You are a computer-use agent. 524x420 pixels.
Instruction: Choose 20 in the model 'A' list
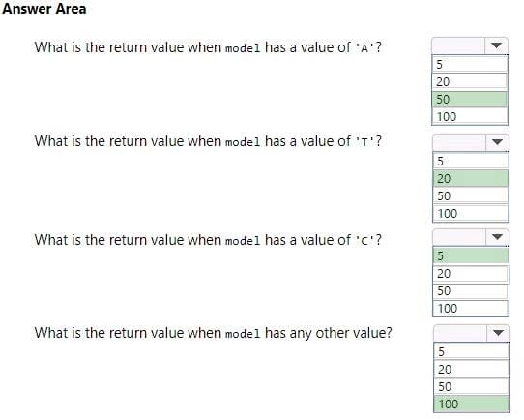[x=470, y=81]
